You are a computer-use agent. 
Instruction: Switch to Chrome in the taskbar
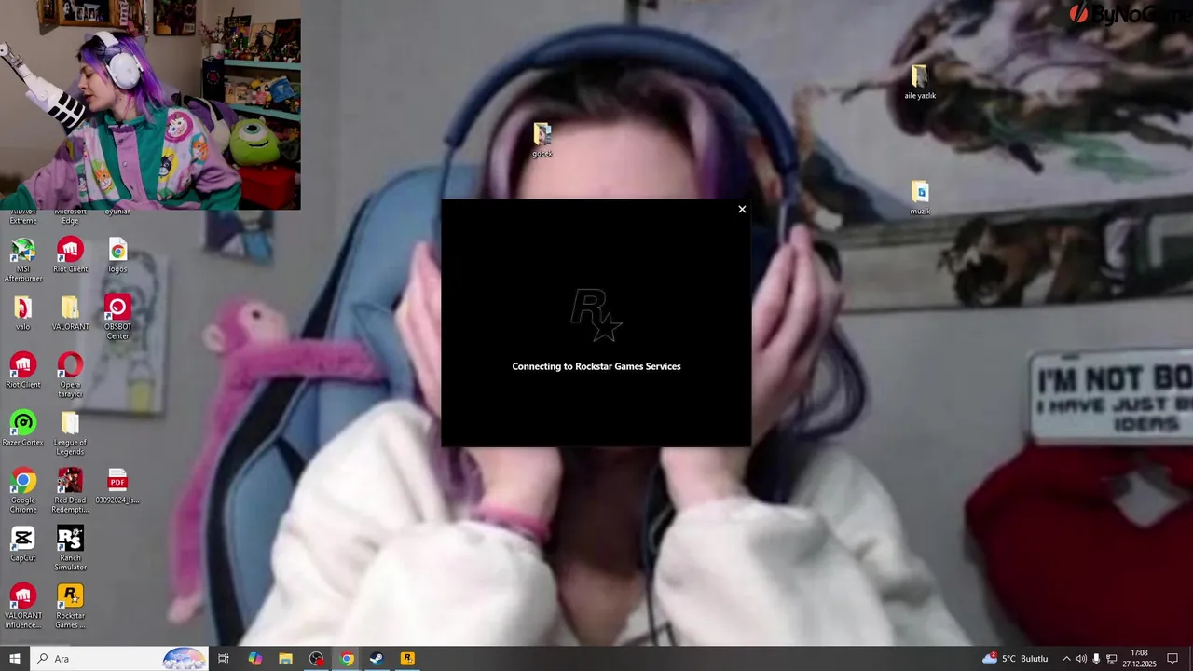(x=347, y=659)
